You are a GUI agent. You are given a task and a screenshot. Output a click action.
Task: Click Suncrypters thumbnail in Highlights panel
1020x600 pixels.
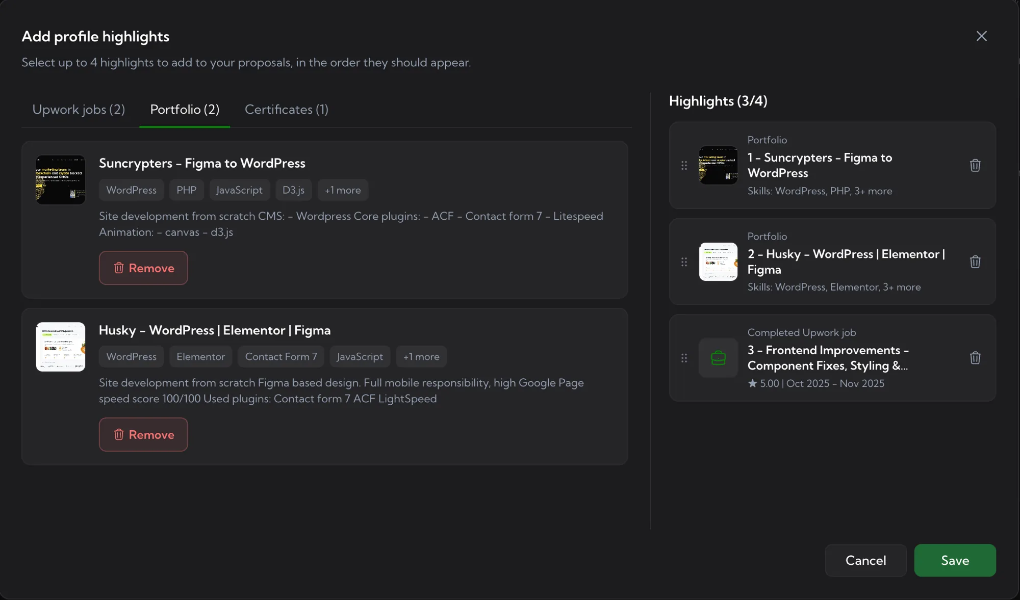point(718,165)
